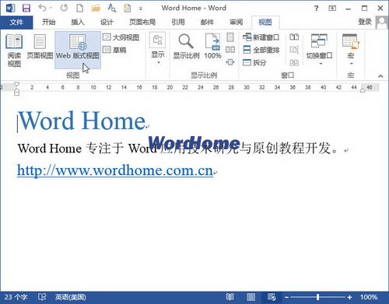Switch to 草稿 draft view

coord(114,50)
